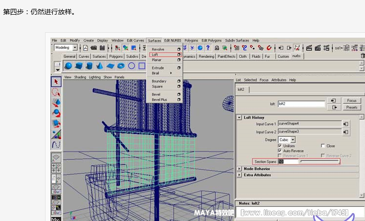Disable the Auto Reverse checkbox
Image resolution: width=365 pixels, height=221 pixels.
tap(280, 151)
